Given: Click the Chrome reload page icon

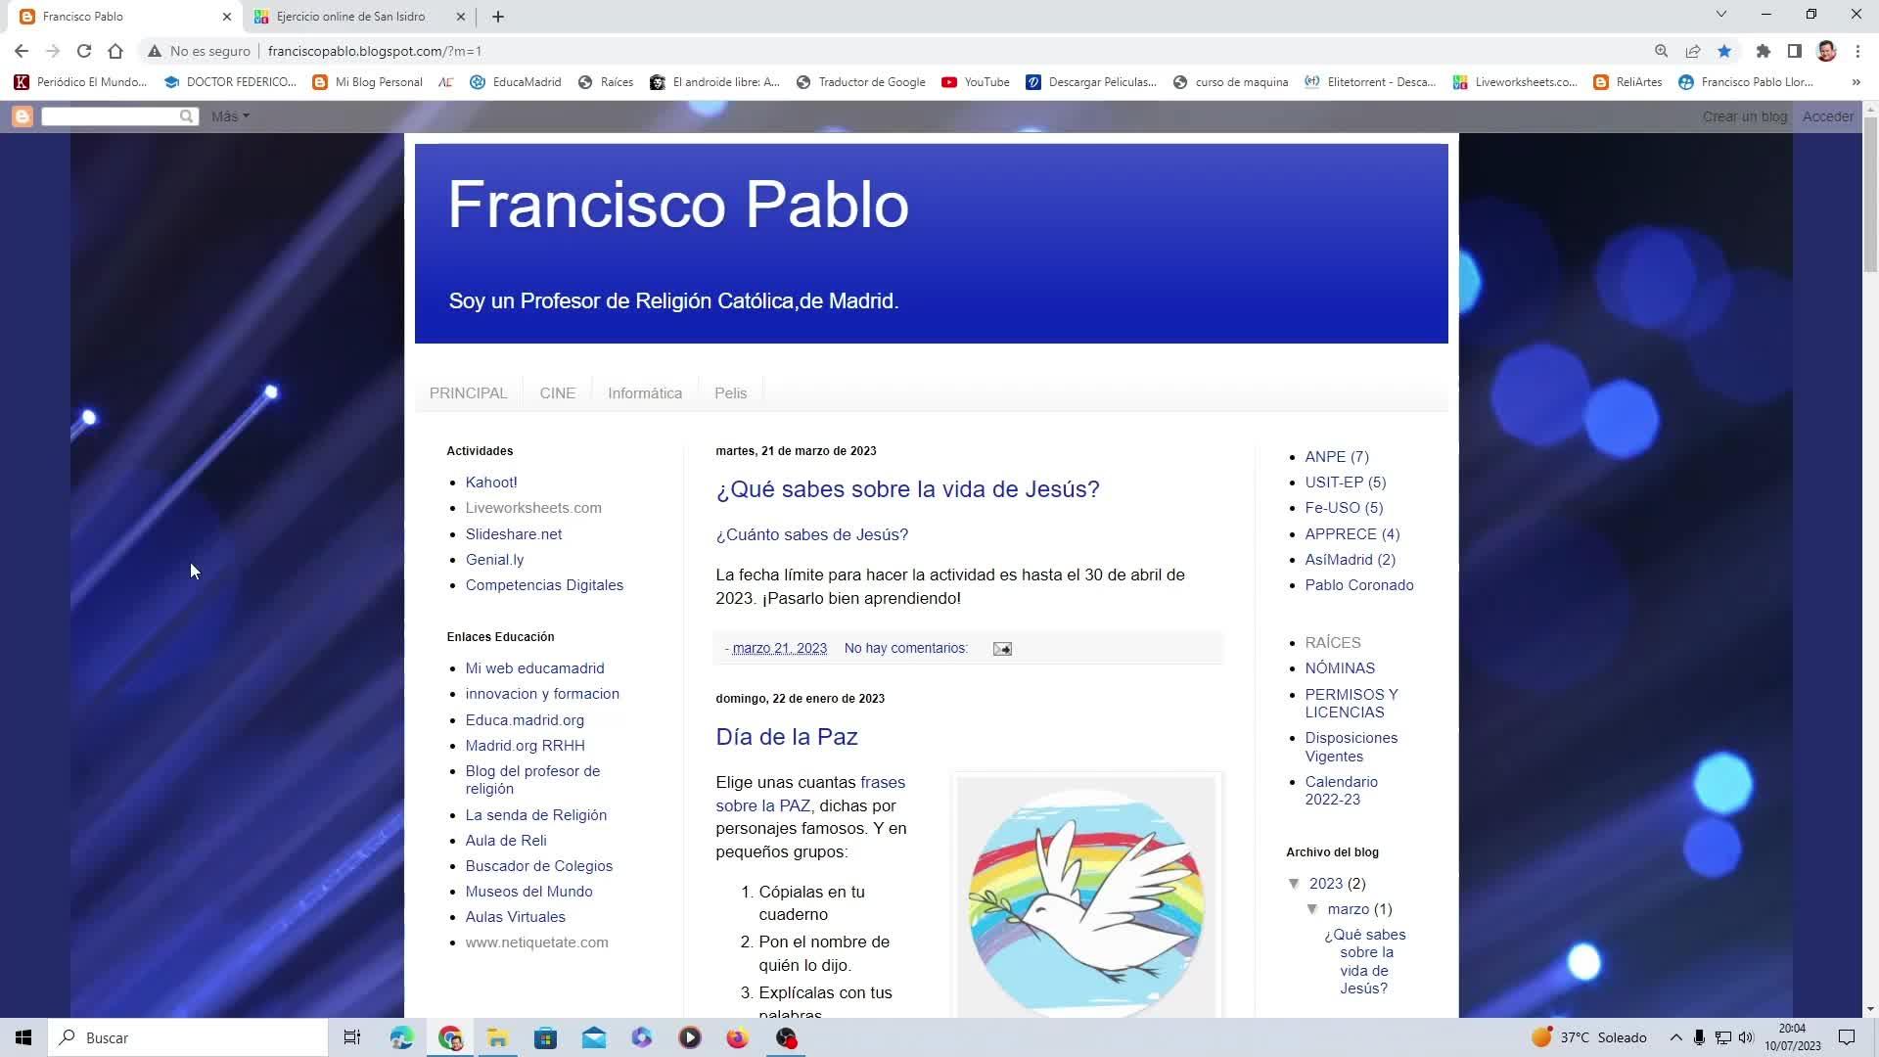Looking at the screenshot, I should point(84,51).
